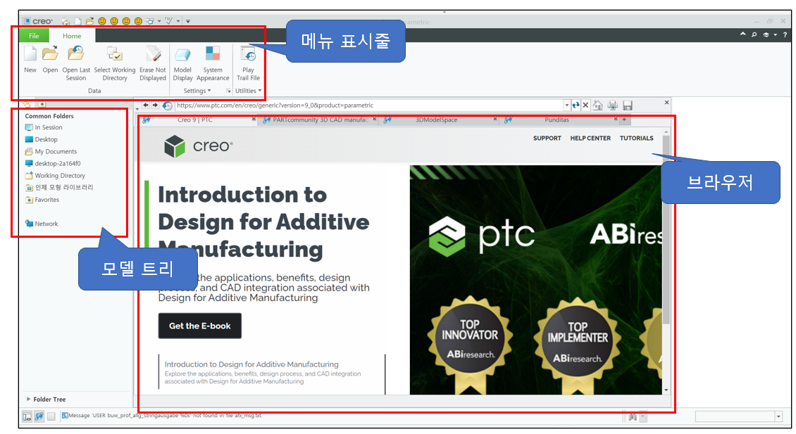Open the dropdown arrow beside graduation cap
The width and height of the screenshot is (796, 434).
[x=775, y=34]
